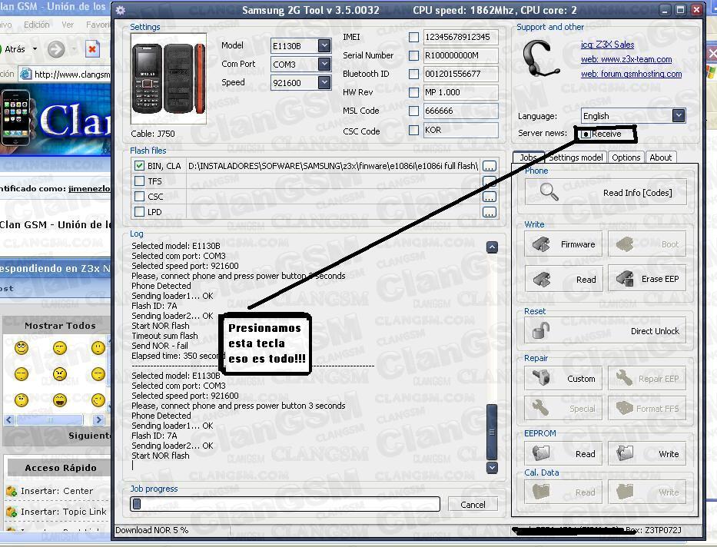
Task: Enable the HW Rev checkbox
Action: pyautogui.click(x=413, y=93)
